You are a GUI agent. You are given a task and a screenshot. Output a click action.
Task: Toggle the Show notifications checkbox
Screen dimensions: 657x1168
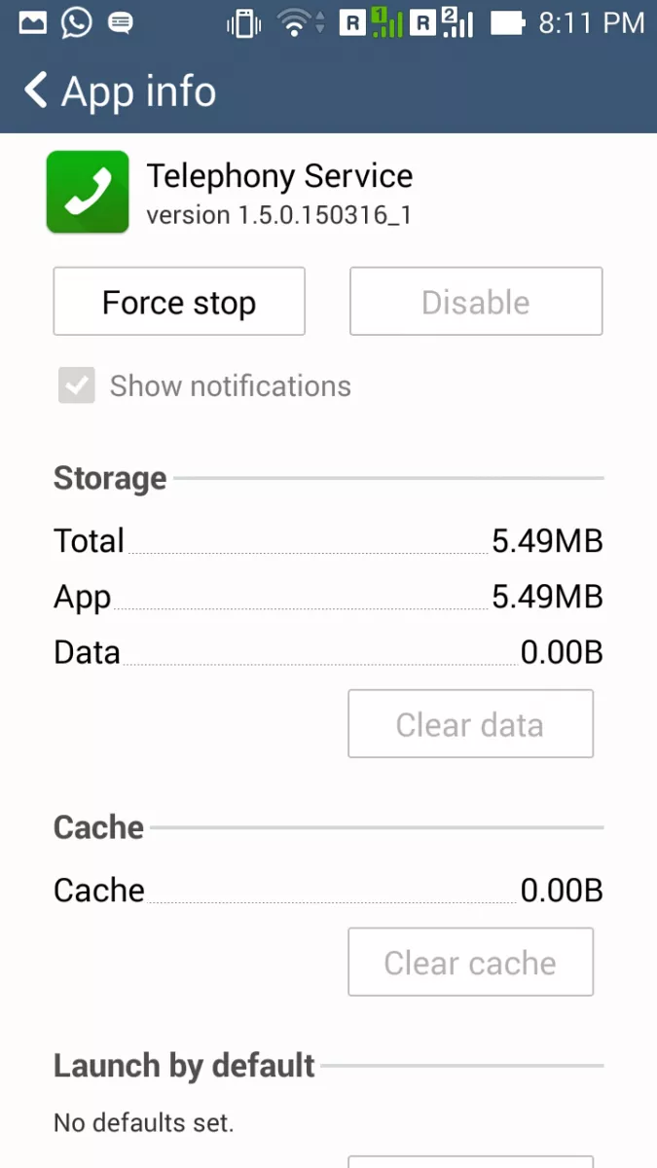click(76, 385)
